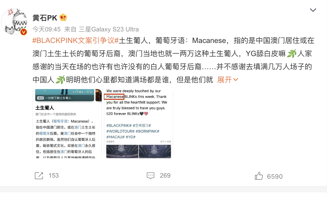
Task: Open hashtag #BLACKPINK文案引争议#
Action: [x=75, y=41]
